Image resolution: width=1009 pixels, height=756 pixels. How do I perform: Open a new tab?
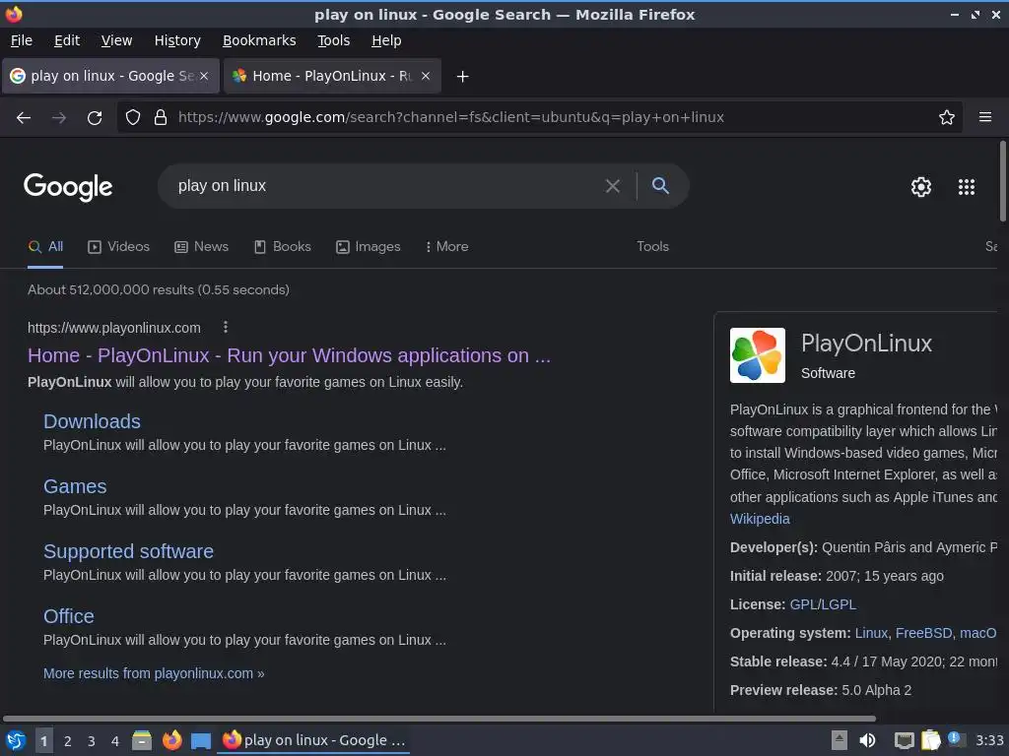tap(462, 77)
